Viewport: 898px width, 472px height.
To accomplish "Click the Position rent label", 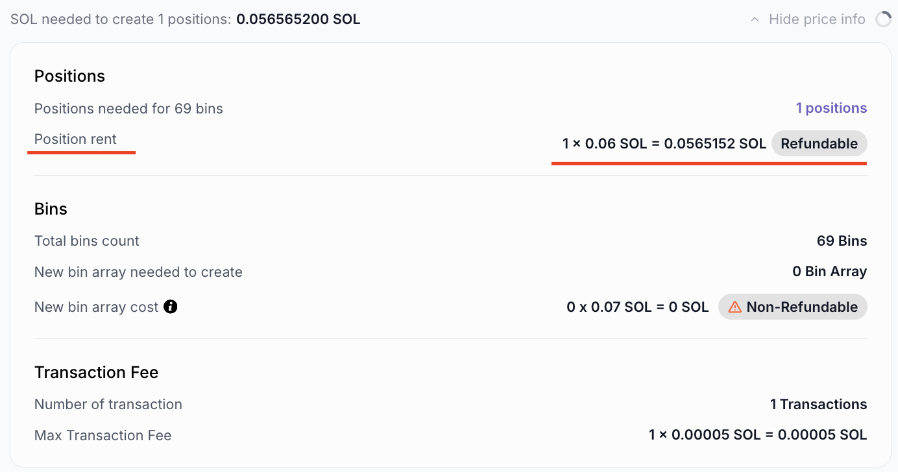I will click(x=75, y=139).
